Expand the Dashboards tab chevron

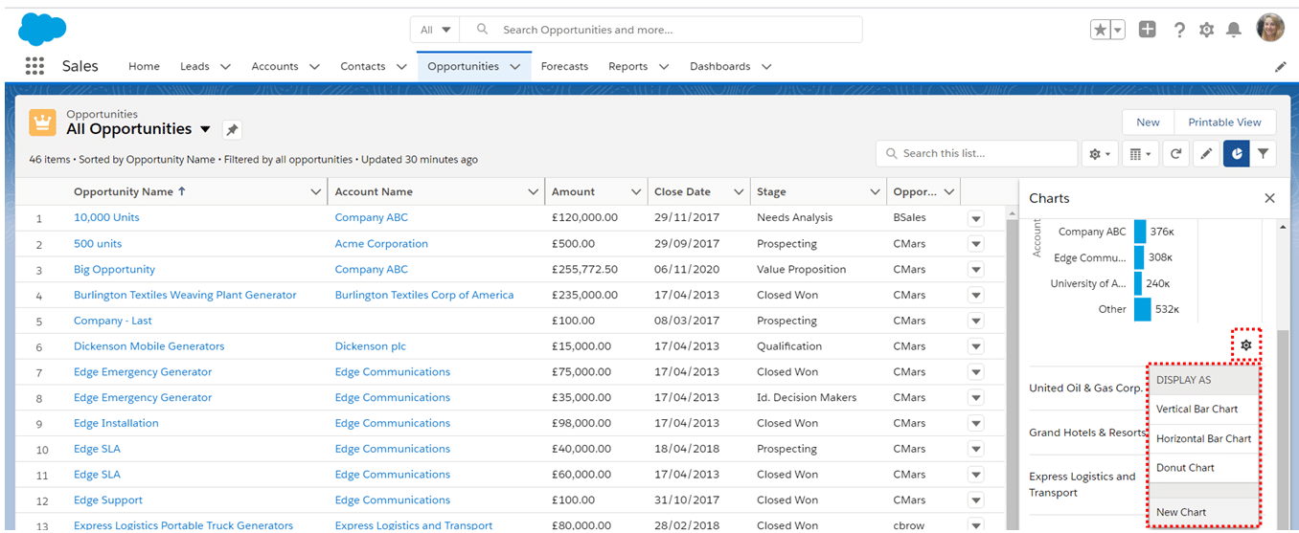click(x=766, y=67)
